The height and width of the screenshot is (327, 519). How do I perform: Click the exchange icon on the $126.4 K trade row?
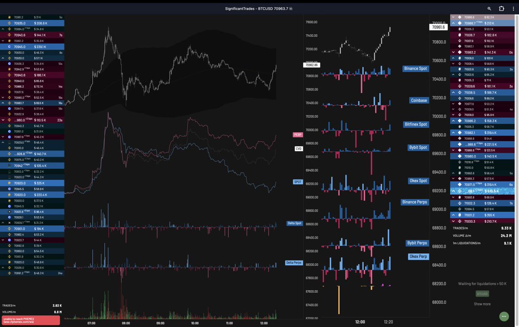(x=460, y=203)
